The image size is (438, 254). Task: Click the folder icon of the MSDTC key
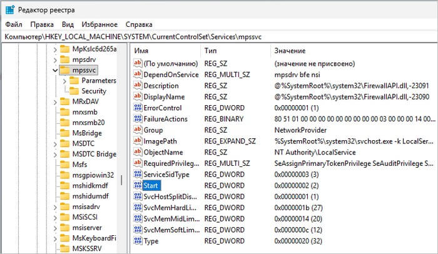[63, 143]
